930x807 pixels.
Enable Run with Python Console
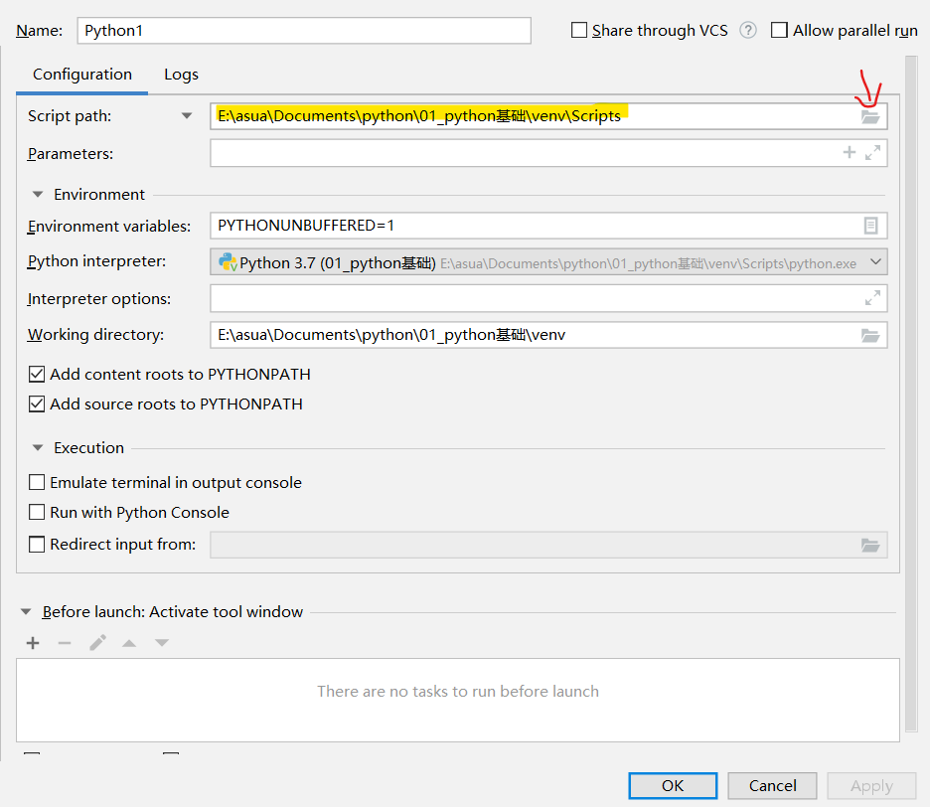[37, 512]
